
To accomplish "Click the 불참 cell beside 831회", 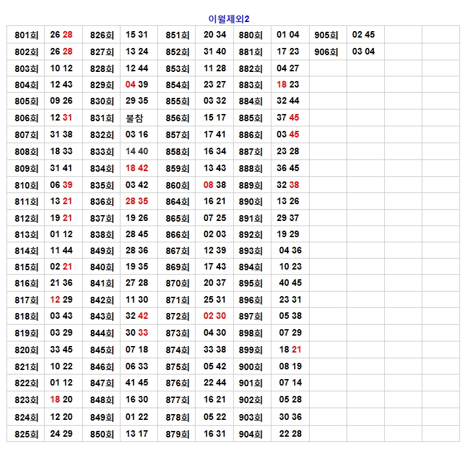I will (x=137, y=118).
